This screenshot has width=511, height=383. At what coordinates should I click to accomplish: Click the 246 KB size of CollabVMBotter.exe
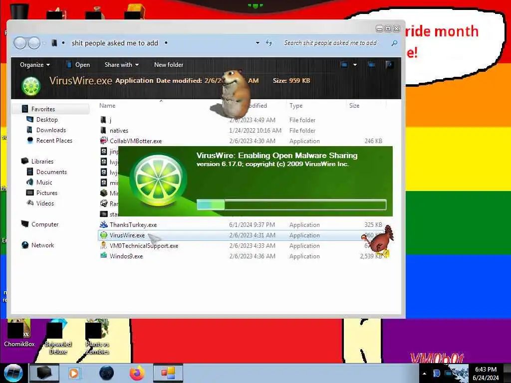click(x=373, y=141)
